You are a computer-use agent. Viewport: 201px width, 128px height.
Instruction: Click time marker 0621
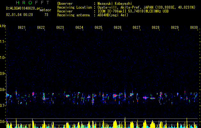tap(21, 27)
